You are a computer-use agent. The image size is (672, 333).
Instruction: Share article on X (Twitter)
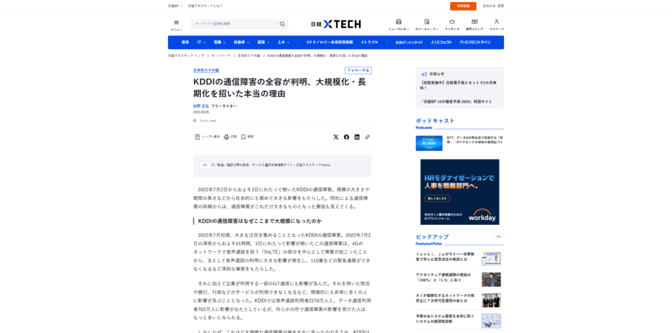coord(336,137)
